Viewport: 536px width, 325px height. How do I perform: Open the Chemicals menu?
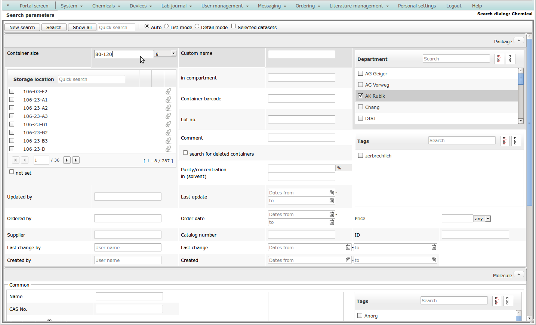click(x=106, y=6)
